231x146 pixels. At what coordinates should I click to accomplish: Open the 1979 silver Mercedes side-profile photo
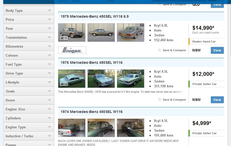tap(101, 33)
